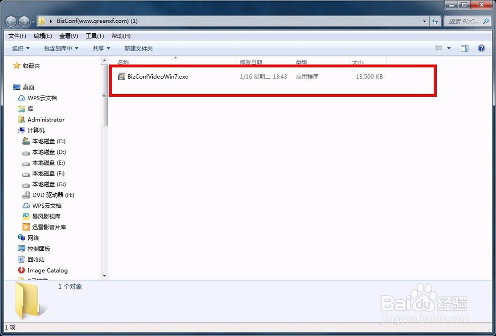The height and width of the screenshot is (336, 496).
Task: Open 本地磁盘 (C:)
Action: 49,141
